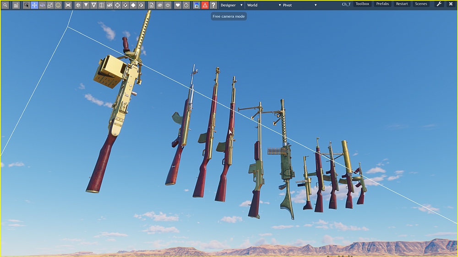Activate the rotate tool icon
The image size is (458, 257).
point(42,5)
